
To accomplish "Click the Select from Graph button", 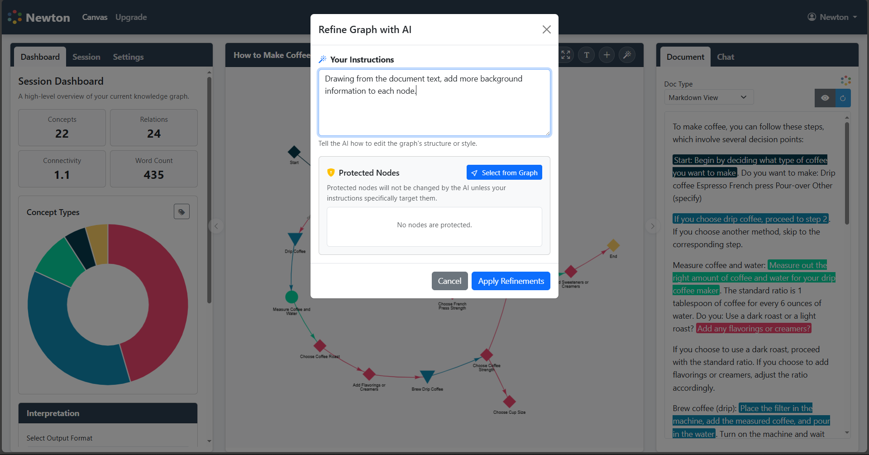I will pos(504,172).
